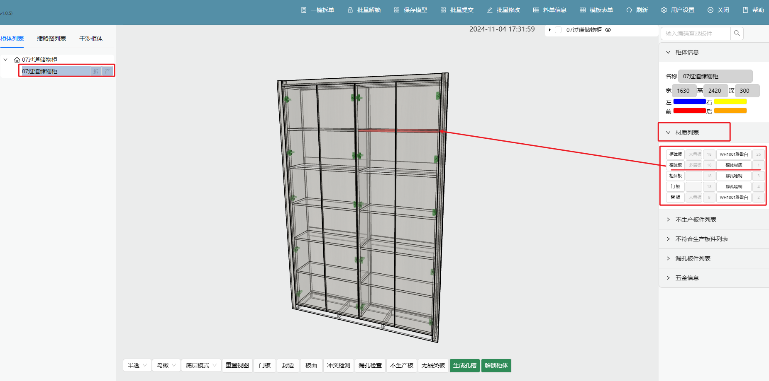The height and width of the screenshot is (381, 769).
Task: Open 用户设置 via the gear icon
Action: pyautogui.click(x=664, y=10)
